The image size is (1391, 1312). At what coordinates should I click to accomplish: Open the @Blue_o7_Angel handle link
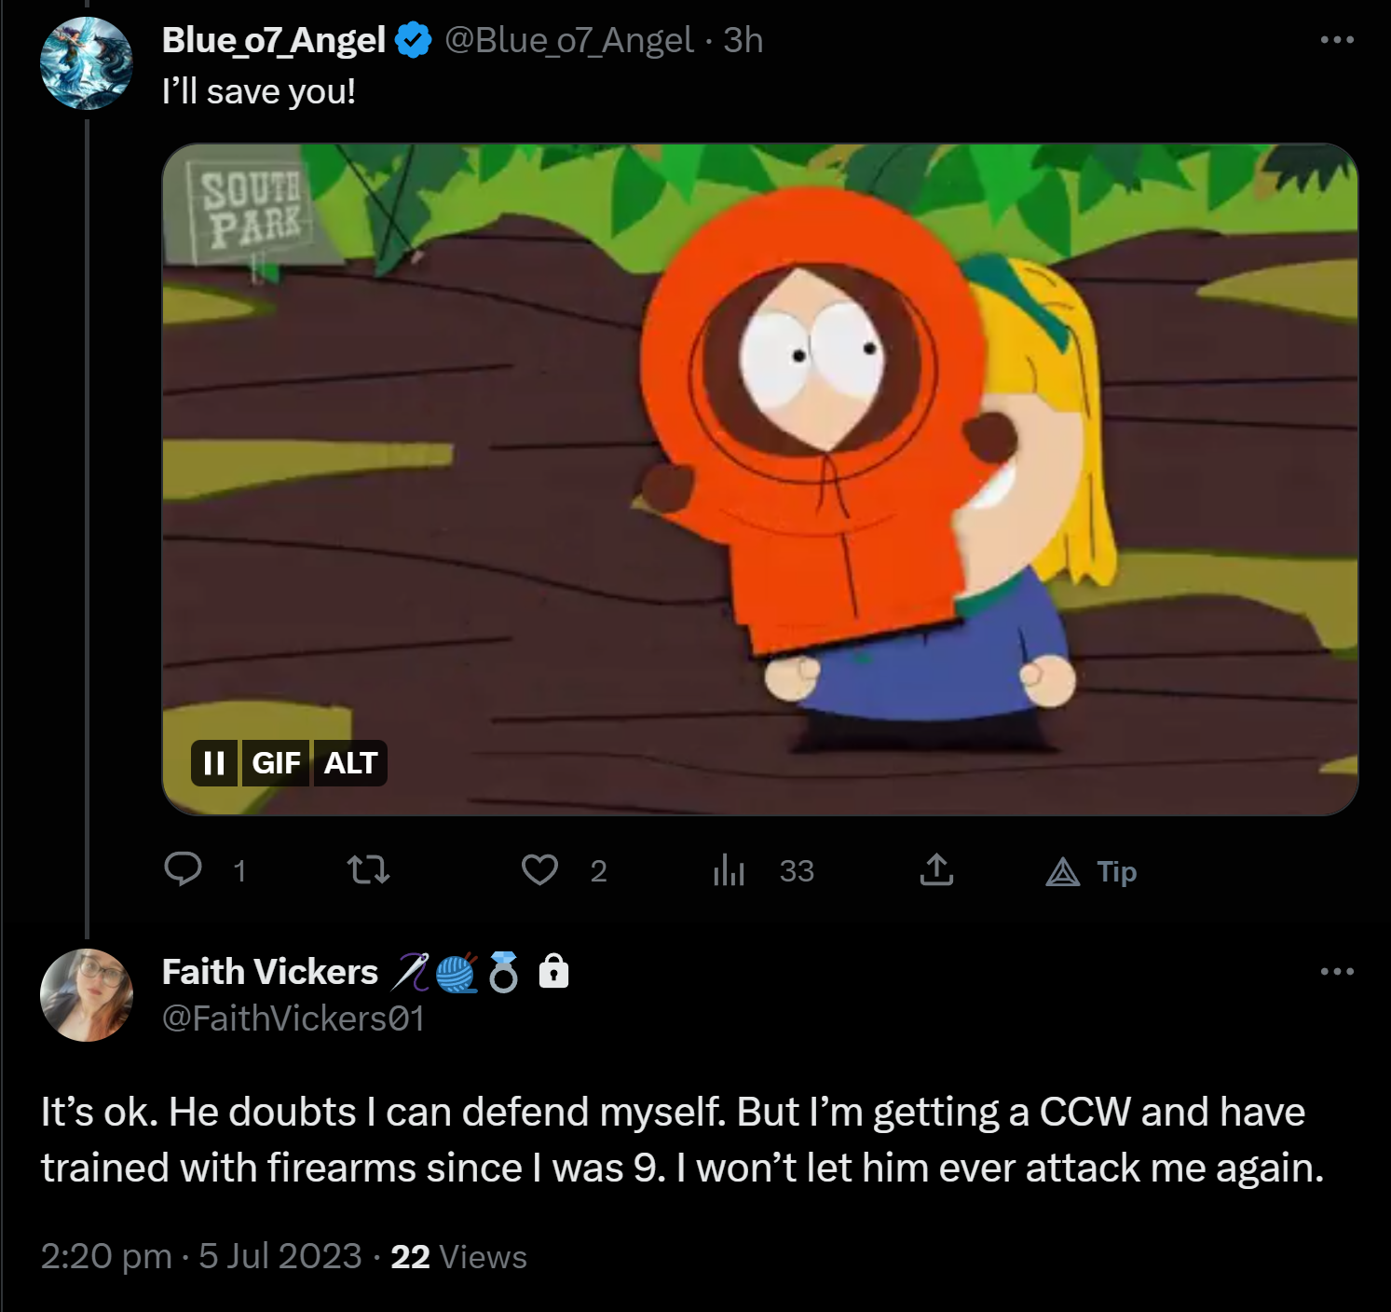pos(569,40)
